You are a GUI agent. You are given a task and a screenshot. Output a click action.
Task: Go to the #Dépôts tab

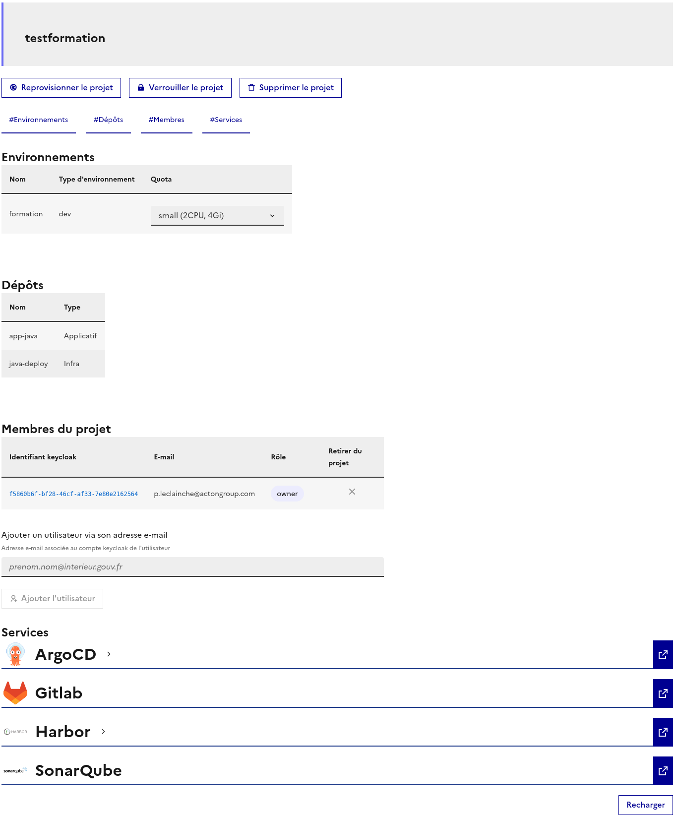108,120
